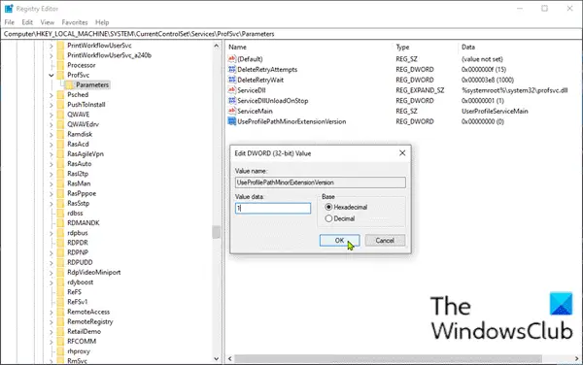The width and height of the screenshot is (583, 365).
Task: Click the RetailDemo folder icon
Action: tap(60, 331)
